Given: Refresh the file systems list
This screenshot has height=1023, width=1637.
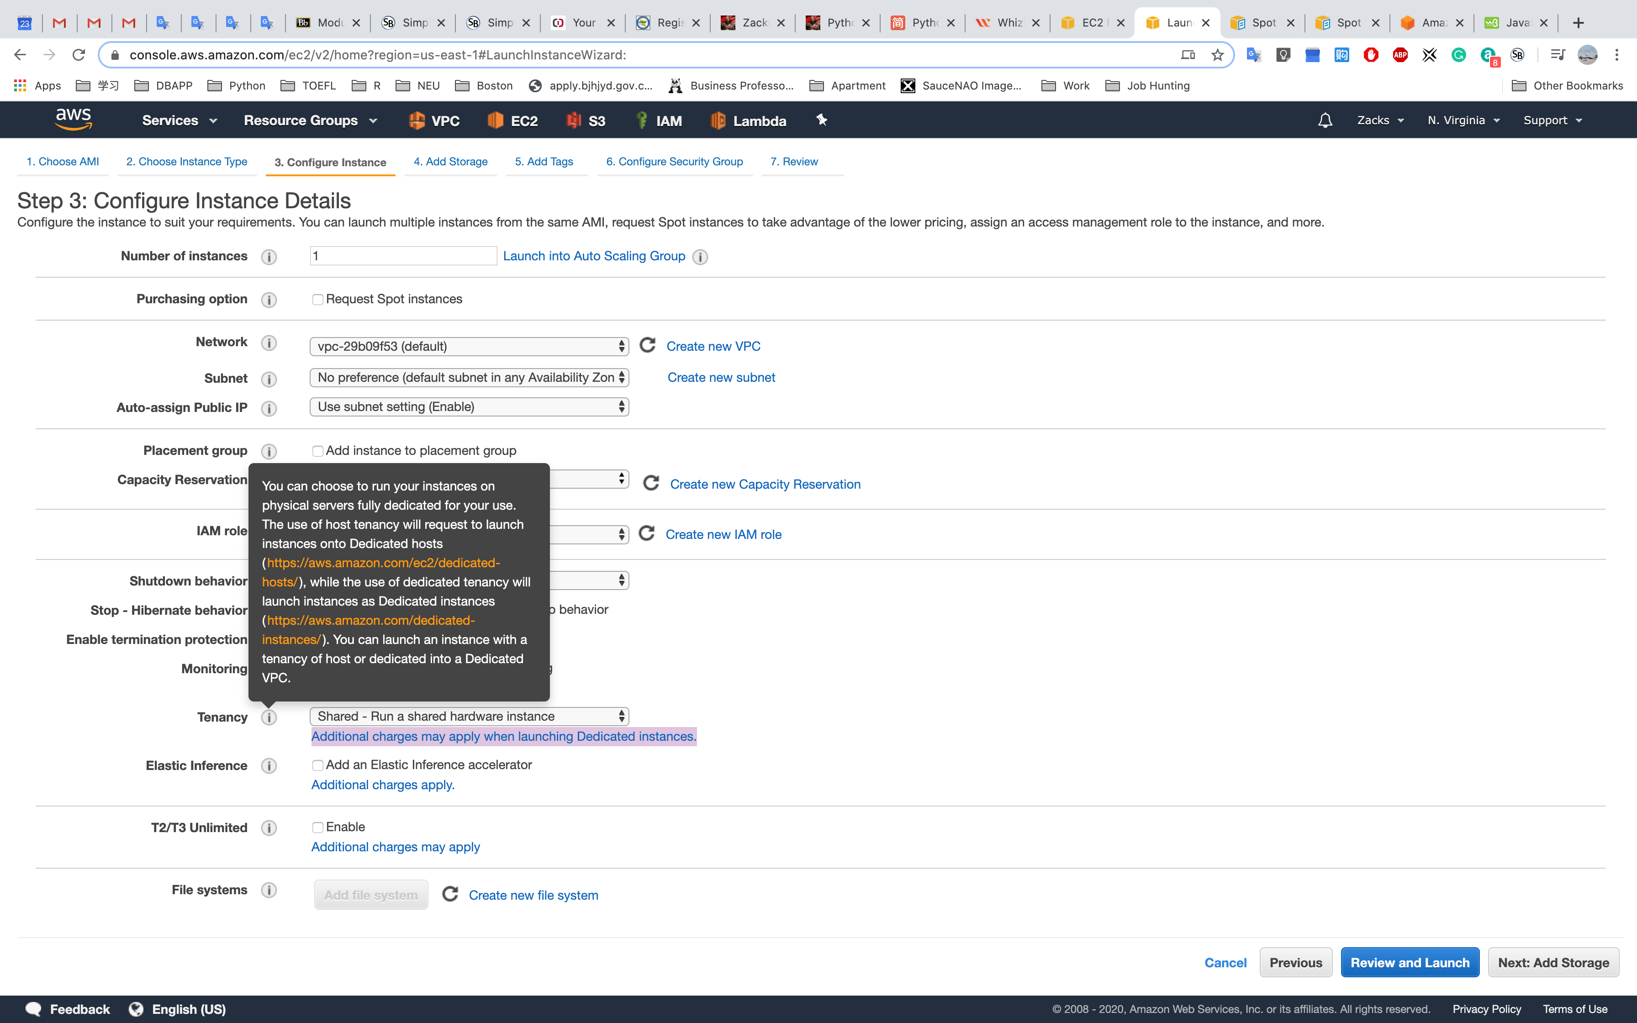Looking at the screenshot, I should (x=450, y=895).
